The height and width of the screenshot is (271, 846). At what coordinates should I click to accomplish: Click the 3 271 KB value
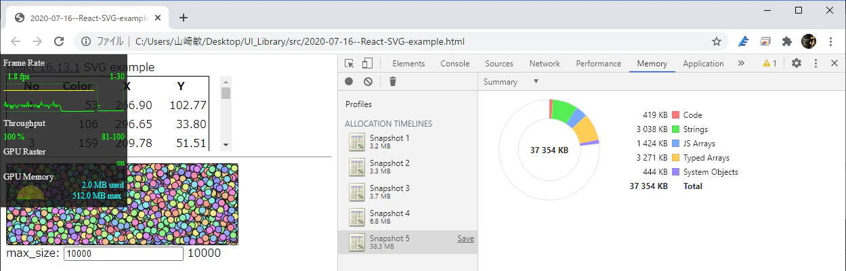click(652, 158)
